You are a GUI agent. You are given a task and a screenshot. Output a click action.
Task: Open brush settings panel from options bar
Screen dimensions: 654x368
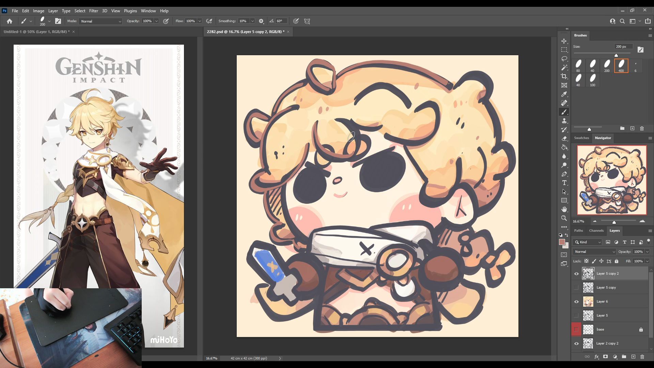tap(58, 21)
